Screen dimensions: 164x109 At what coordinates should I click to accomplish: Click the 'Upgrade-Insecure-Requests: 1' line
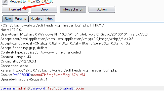[24, 79]
